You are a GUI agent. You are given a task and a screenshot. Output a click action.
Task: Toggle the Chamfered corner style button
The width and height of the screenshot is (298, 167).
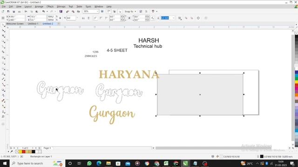coord(106,18)
